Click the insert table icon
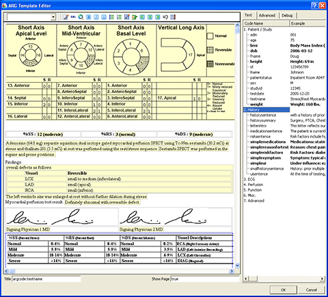 tap(127, 17)
